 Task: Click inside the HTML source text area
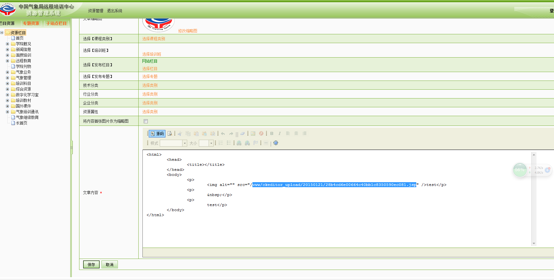(337, 198)
